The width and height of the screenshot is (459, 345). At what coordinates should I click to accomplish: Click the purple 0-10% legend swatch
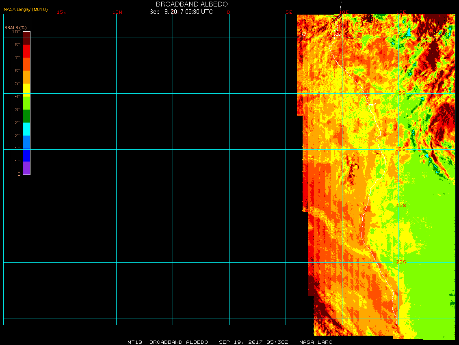tap(26, 168)
